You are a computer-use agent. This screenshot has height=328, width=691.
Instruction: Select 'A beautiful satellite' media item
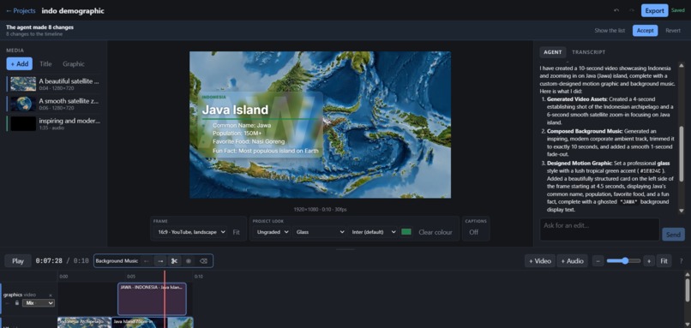(54, 84)
